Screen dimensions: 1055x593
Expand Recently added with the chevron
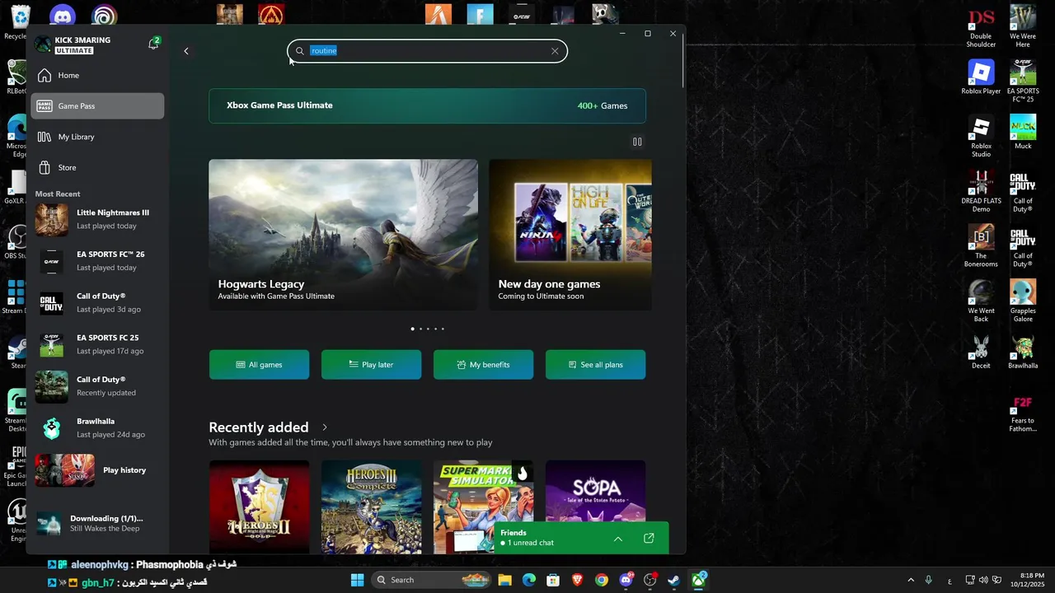(x=325, y=427)
